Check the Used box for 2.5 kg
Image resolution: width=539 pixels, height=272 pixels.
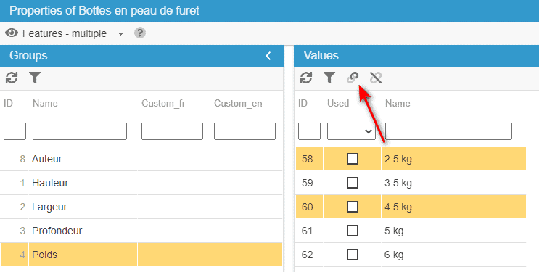click(353, 159)
